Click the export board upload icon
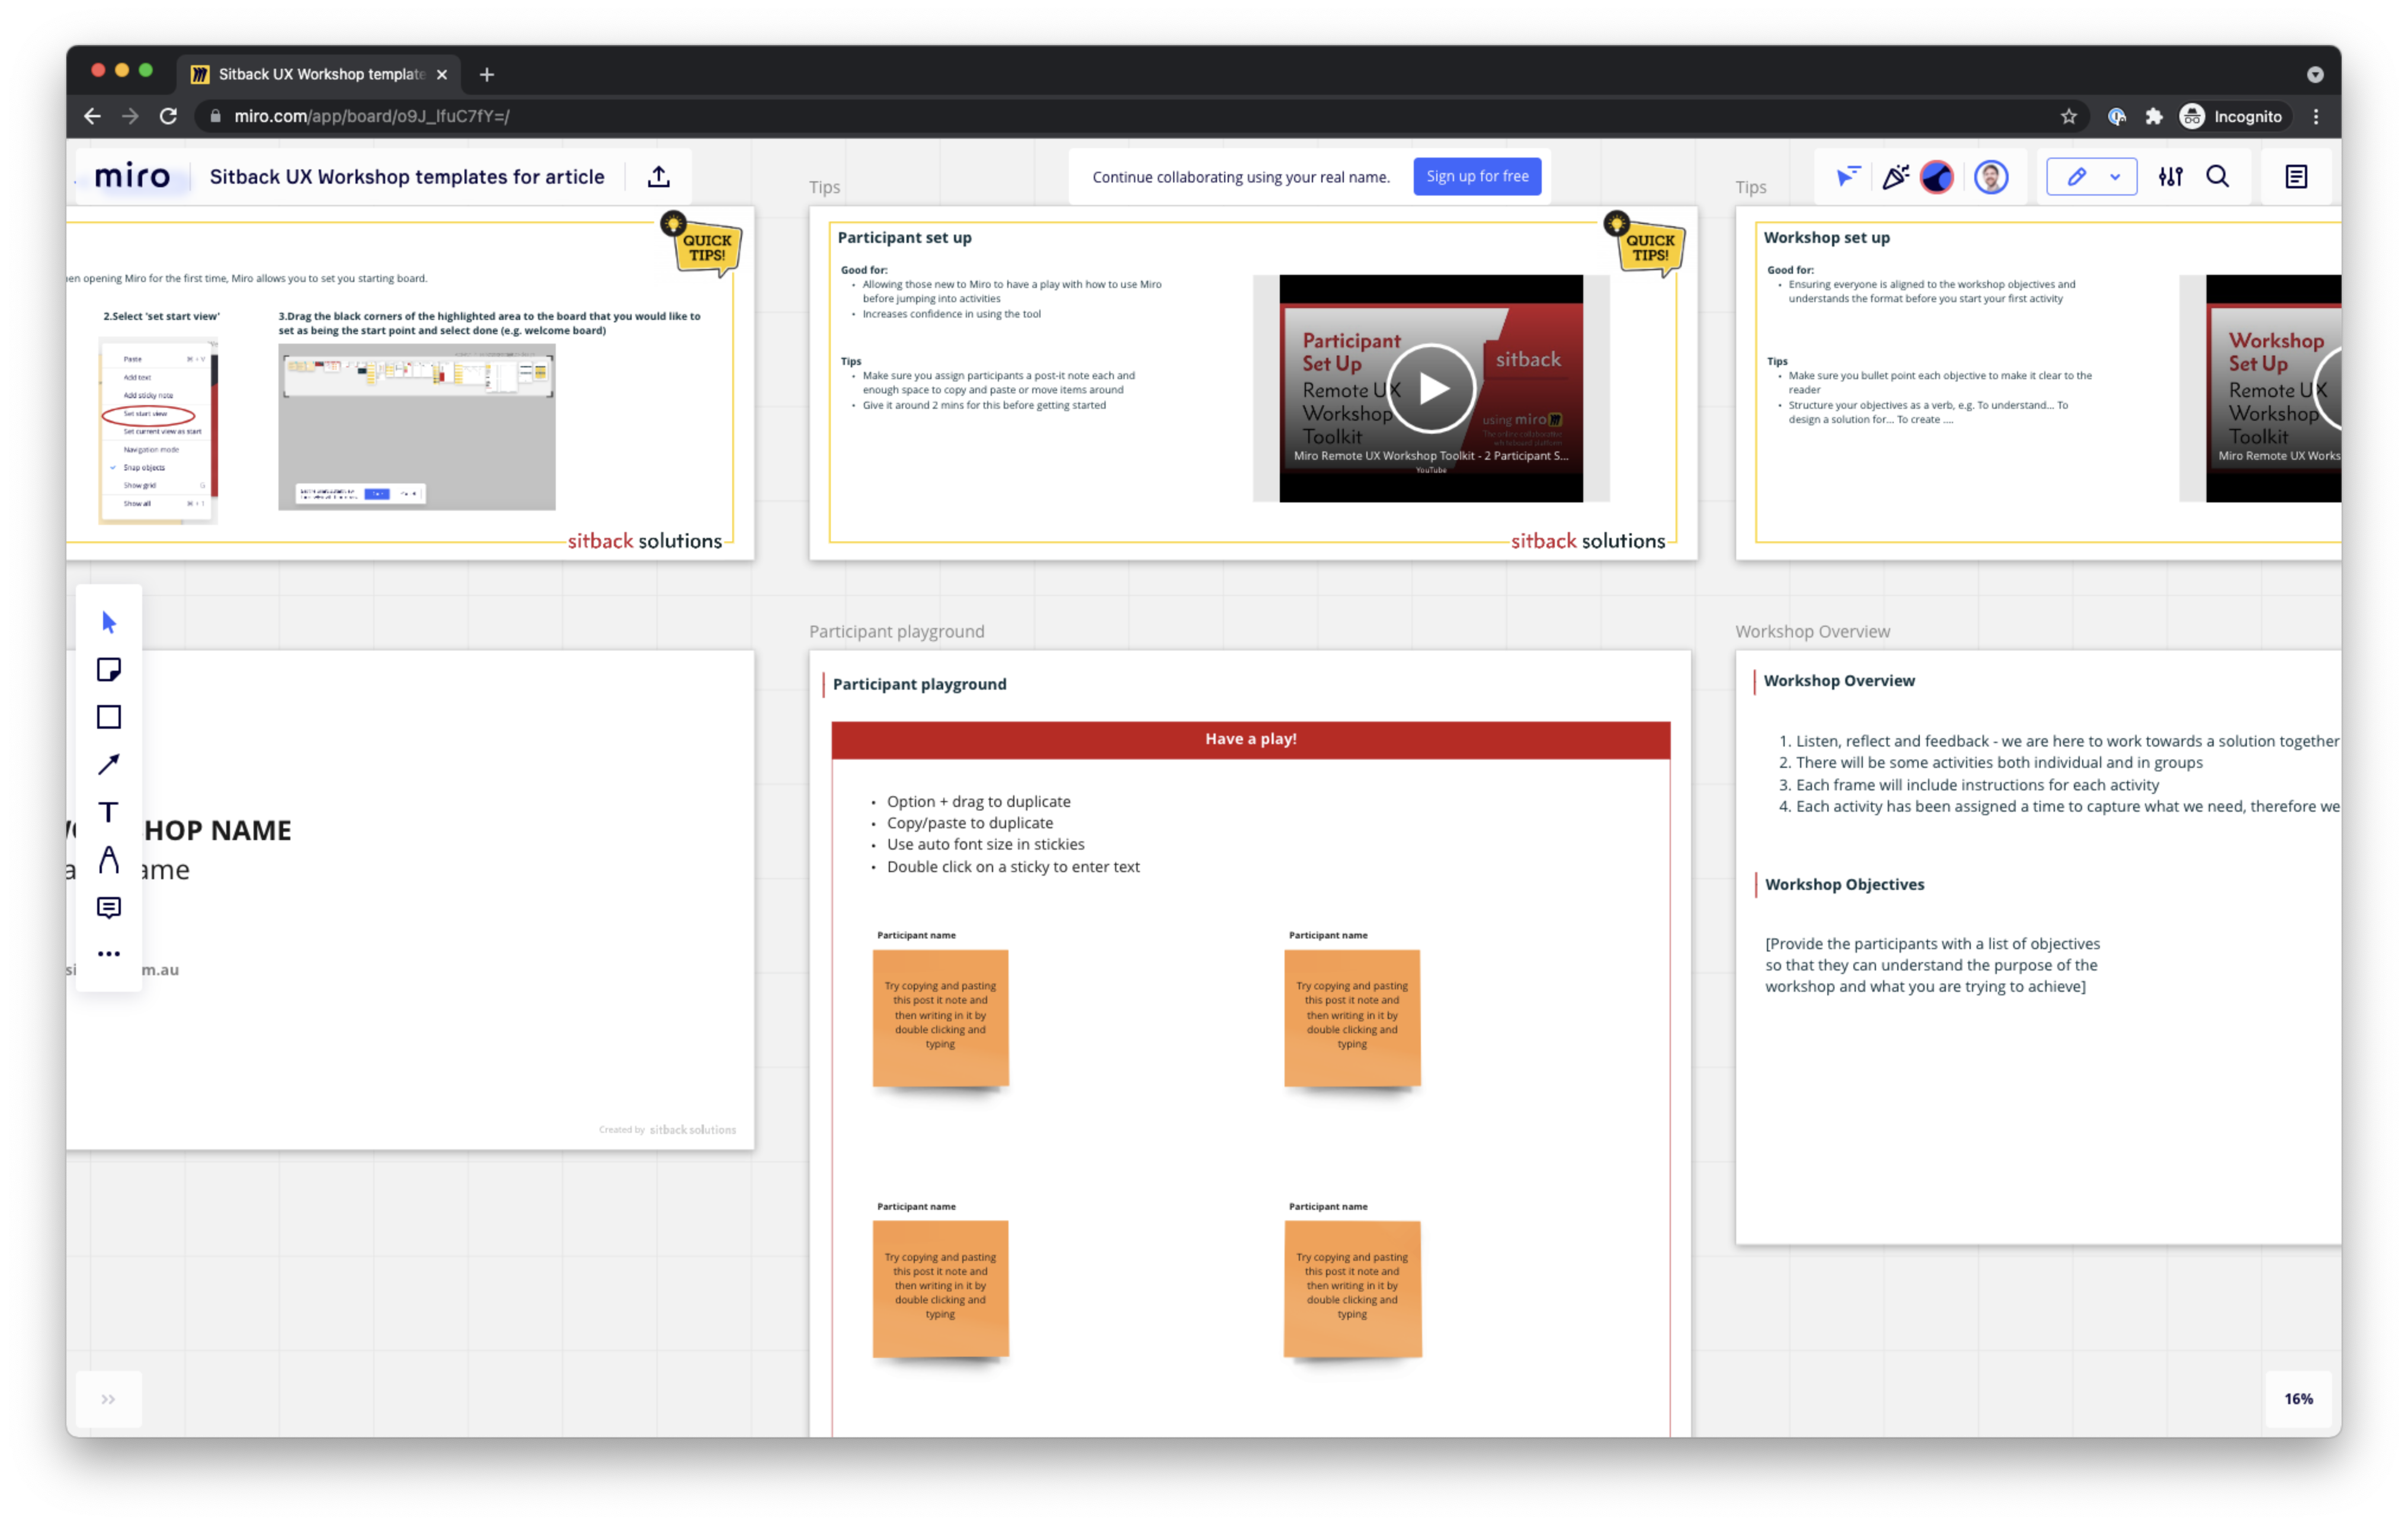Screen dimensions: 2408x1525 [x=658, y=177]
